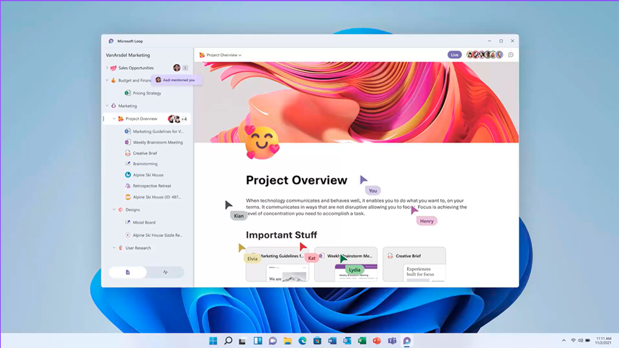Screen dimensions: 619x348
Task: Expand the Sales Opportunities section
Action: tap(107, 68)
